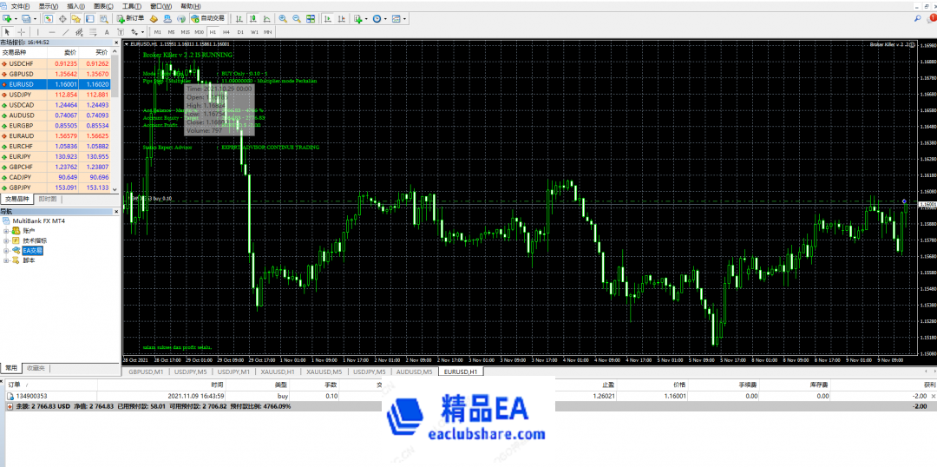Image resolution: width=937 pixels, height=467 pixels.
Task: Open the AUDUSD,M5 chart tab
Action: 414,372
